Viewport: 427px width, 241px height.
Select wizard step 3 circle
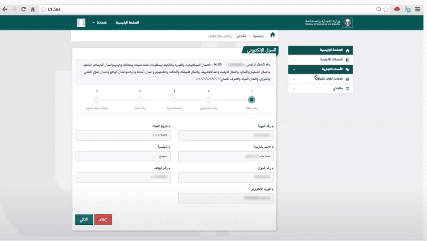(x=174, y=100)
